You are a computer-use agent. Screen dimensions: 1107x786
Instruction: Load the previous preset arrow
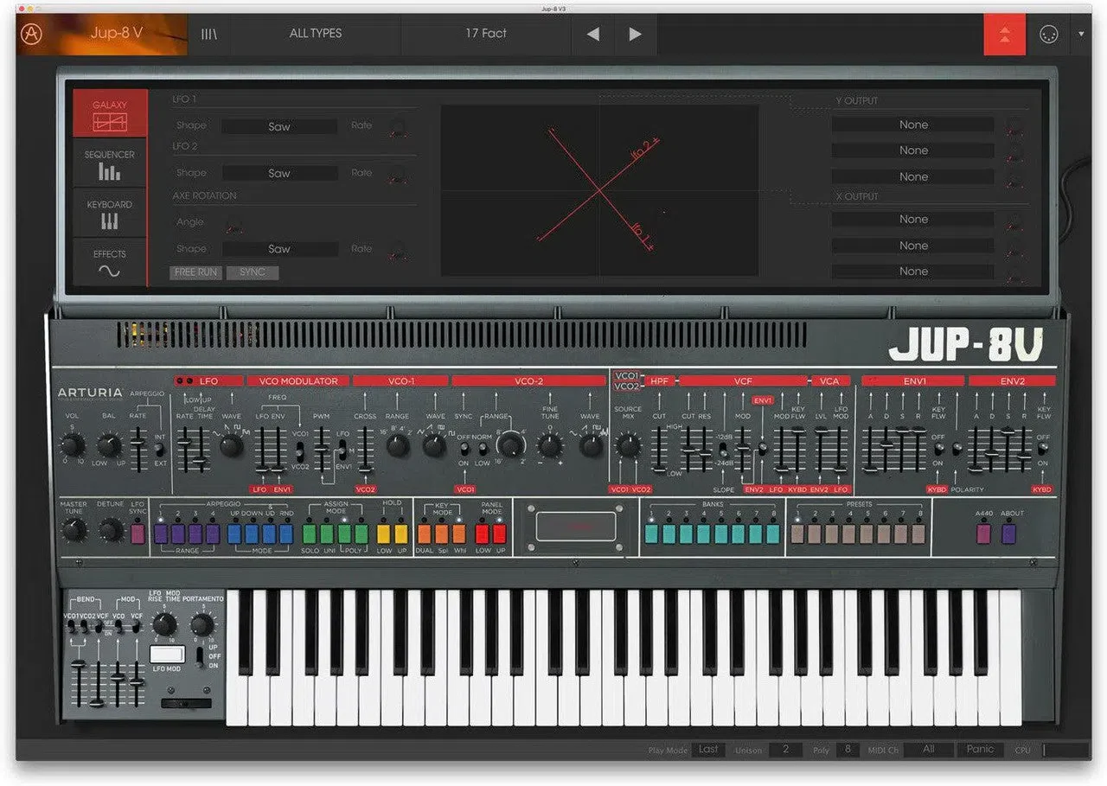tap(592, 34)
